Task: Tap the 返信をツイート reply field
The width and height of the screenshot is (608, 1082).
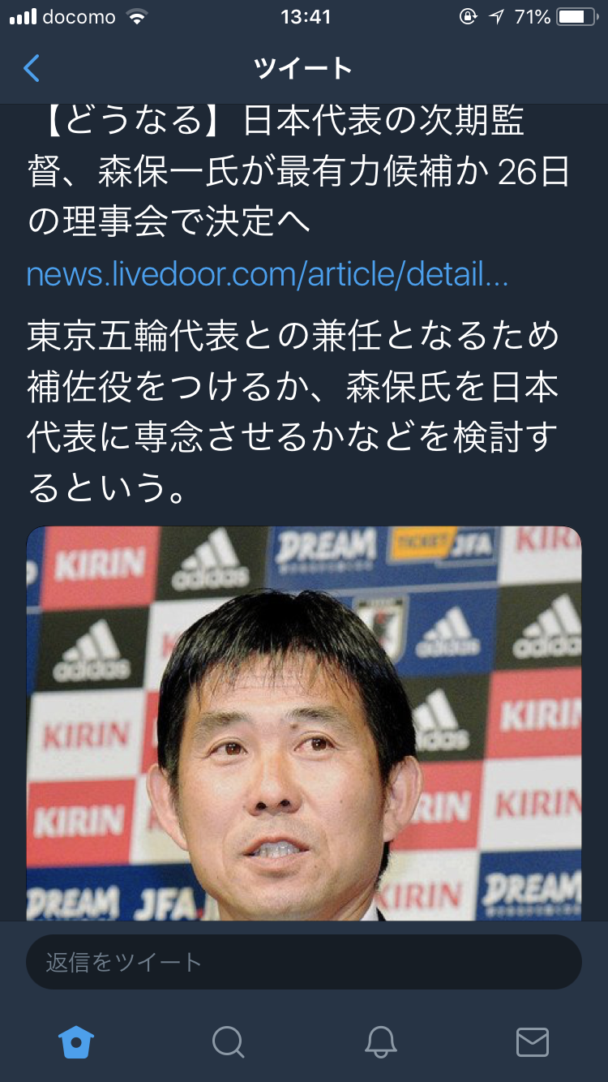Action: tap(304, 962)
